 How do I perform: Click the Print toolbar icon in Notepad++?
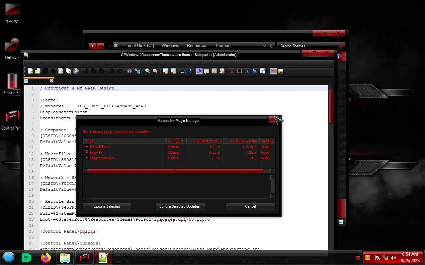pos(76,71)
